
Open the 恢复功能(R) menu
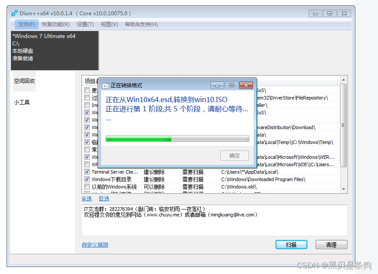(x=56, y=24)
